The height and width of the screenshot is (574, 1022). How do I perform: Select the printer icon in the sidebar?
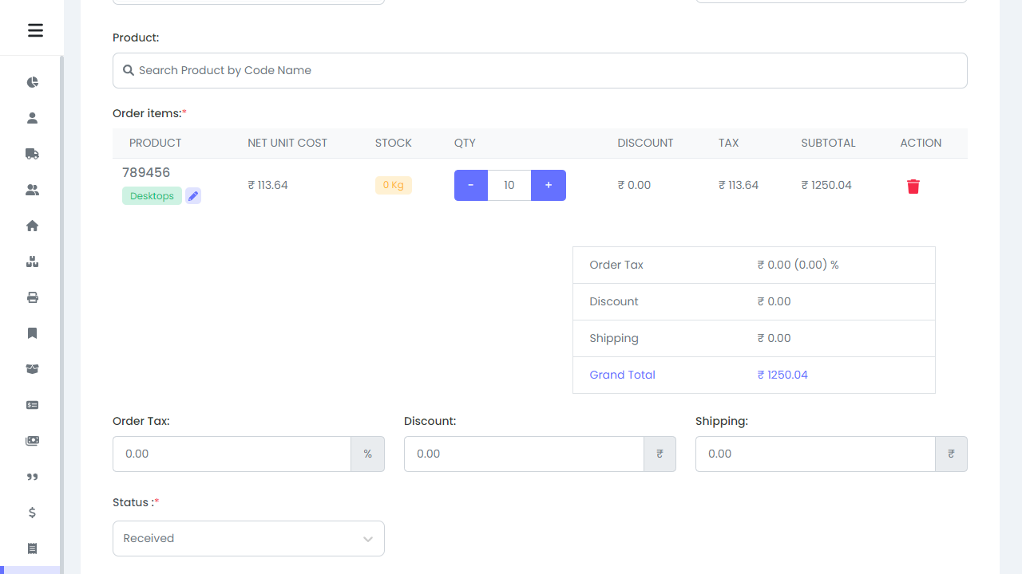(x=32, y=297)
